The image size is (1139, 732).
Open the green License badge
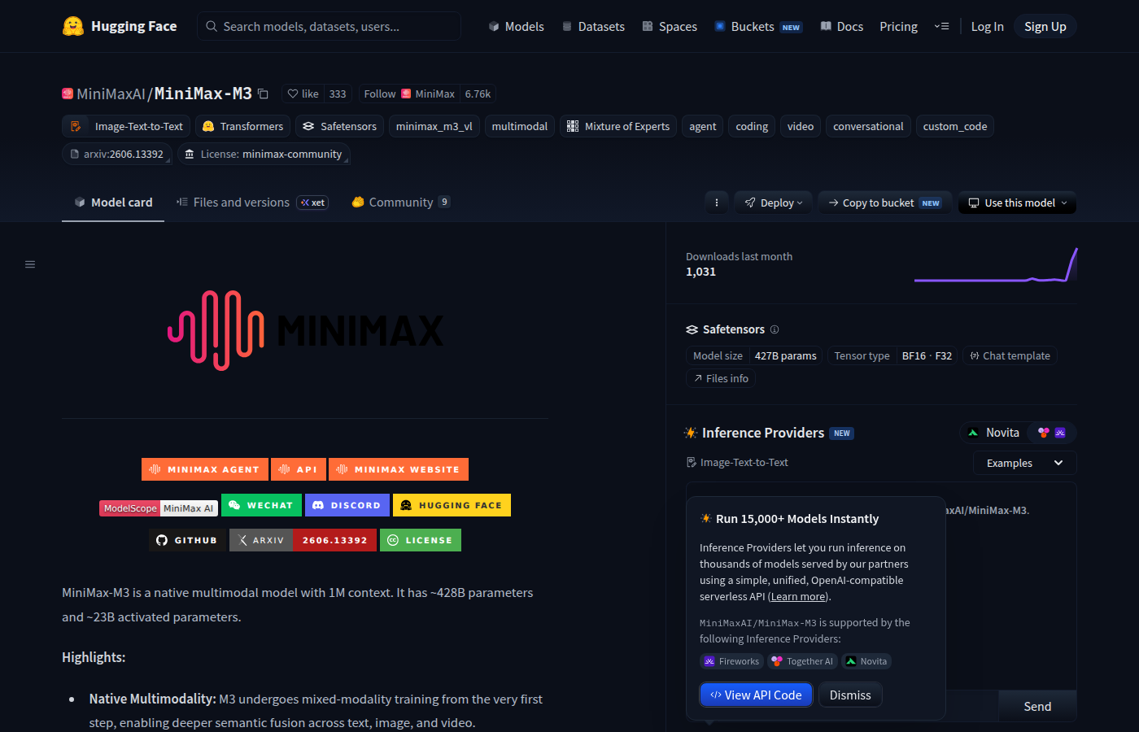(x=421, y=540)
